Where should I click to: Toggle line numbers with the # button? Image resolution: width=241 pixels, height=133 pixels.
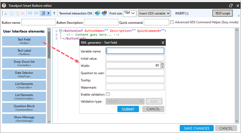(48, 13)
